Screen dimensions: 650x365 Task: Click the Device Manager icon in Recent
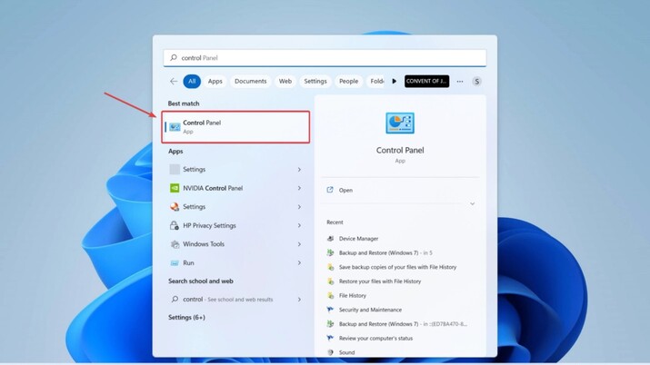click(x=330, y=239)
